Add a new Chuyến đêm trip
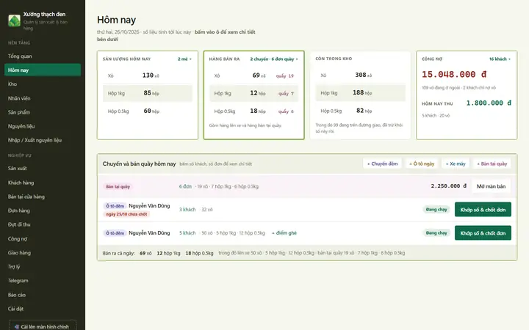Image resolution: width=529 pixels, height=330 pixels. point(382,164)
